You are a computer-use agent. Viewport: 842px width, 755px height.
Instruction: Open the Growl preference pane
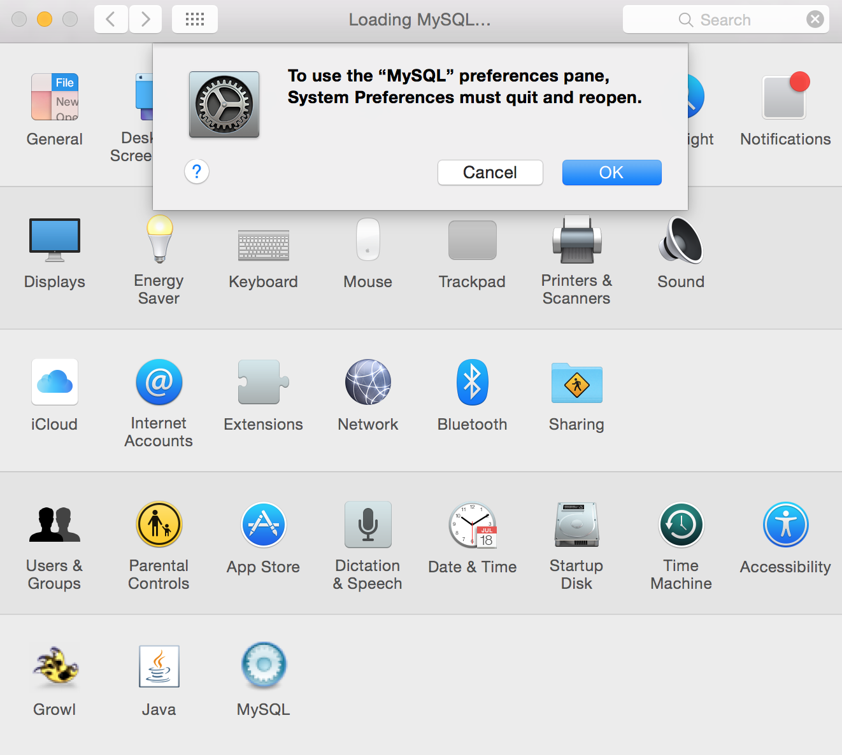(x=54, y=666)
